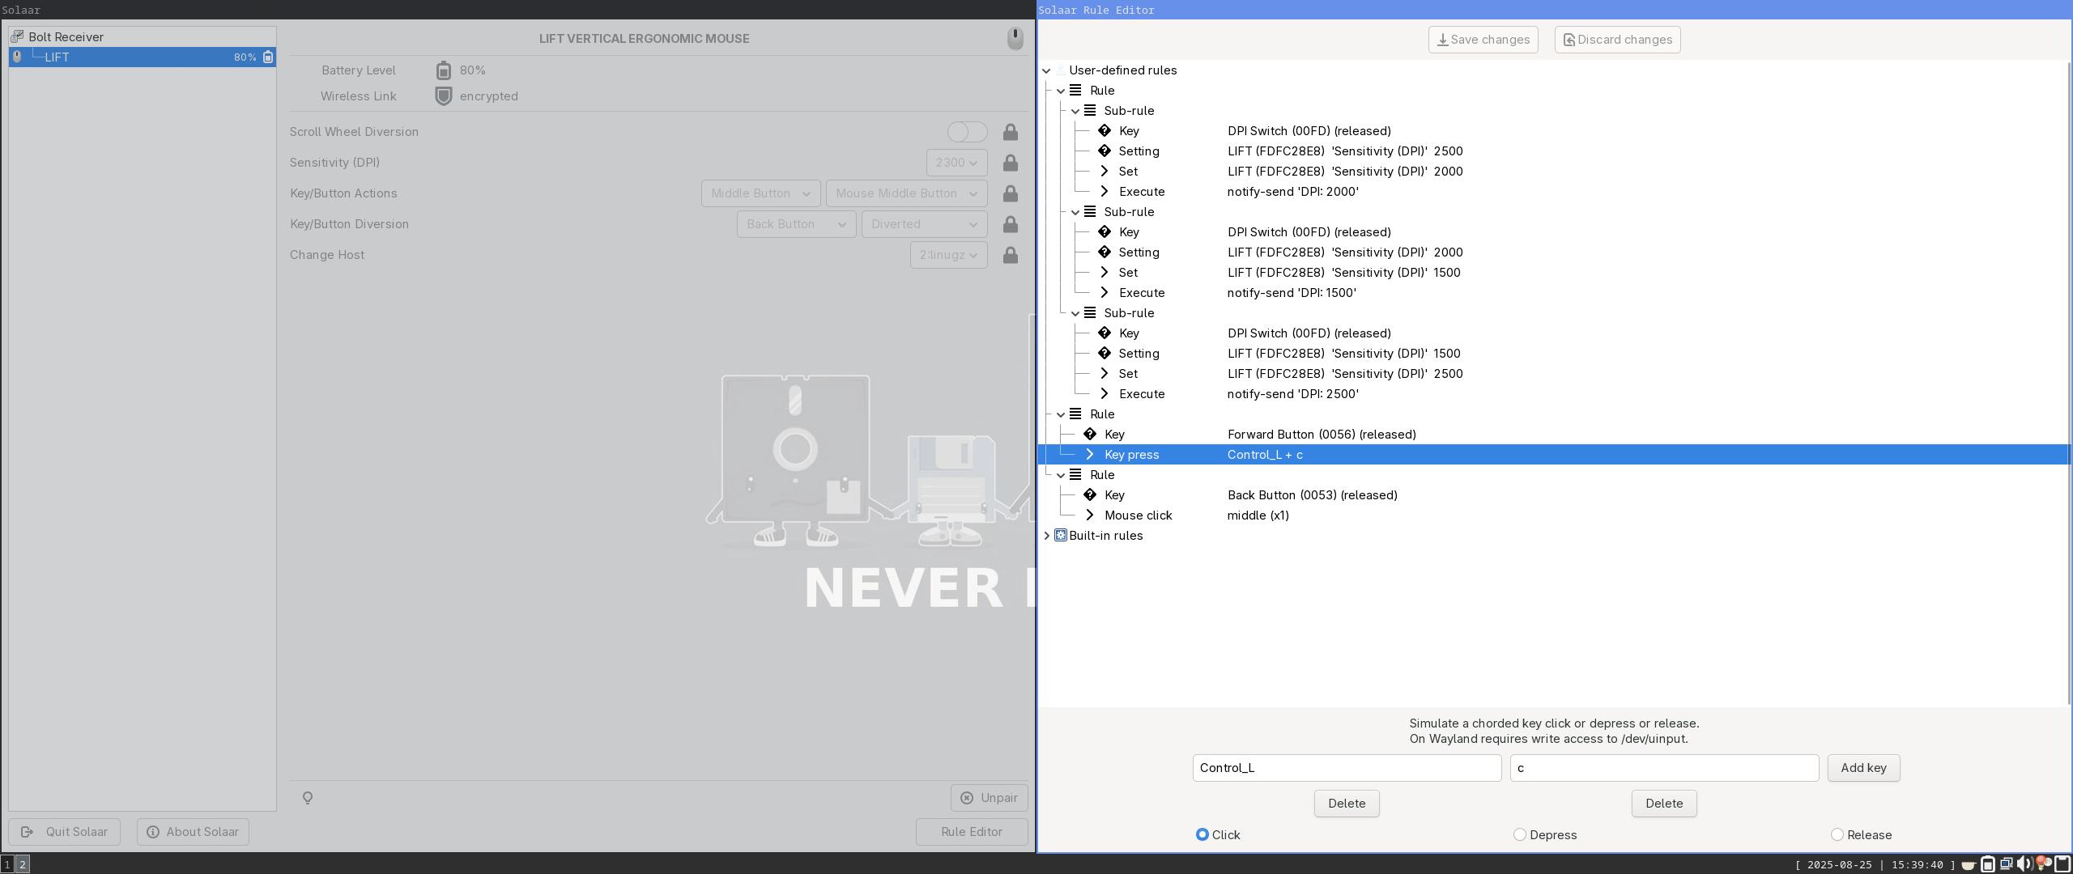Click the lock icon for Change Host
This screenshot has width=2073, height=874.
(1010, 255)
